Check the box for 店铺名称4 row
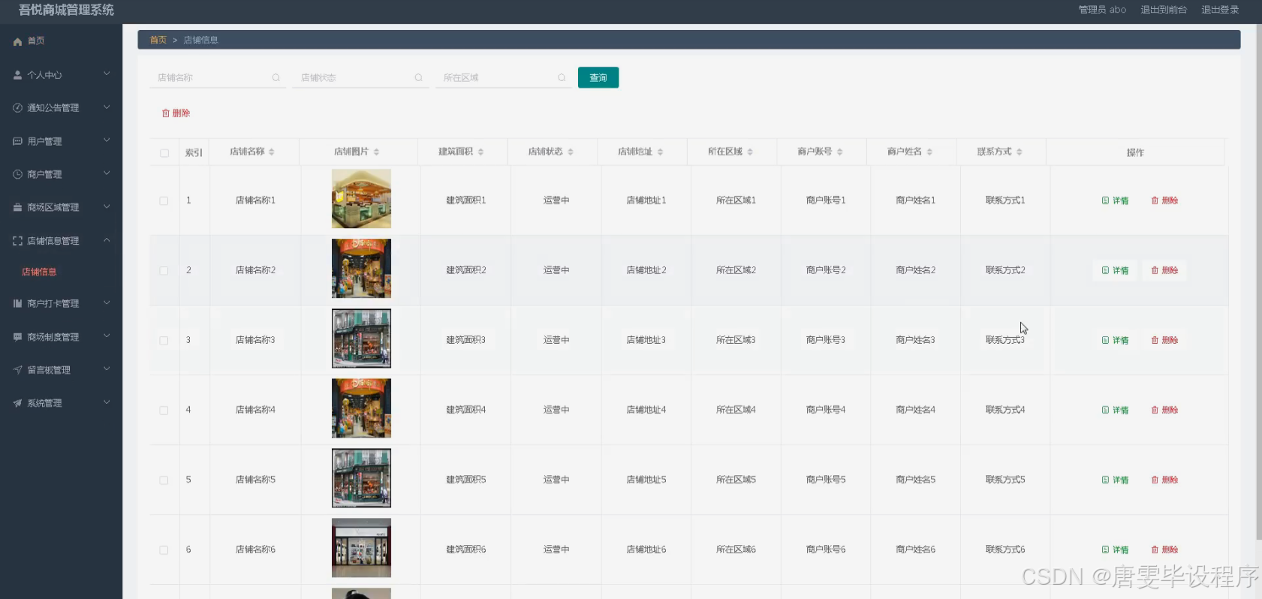Viewport: 1262px width, 599px height. coord(164,410)
